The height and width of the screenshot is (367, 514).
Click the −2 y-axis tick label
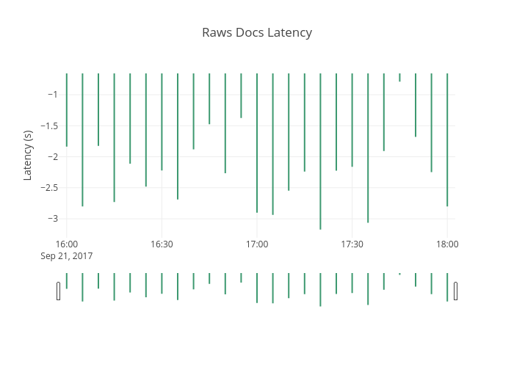point(52,156)
